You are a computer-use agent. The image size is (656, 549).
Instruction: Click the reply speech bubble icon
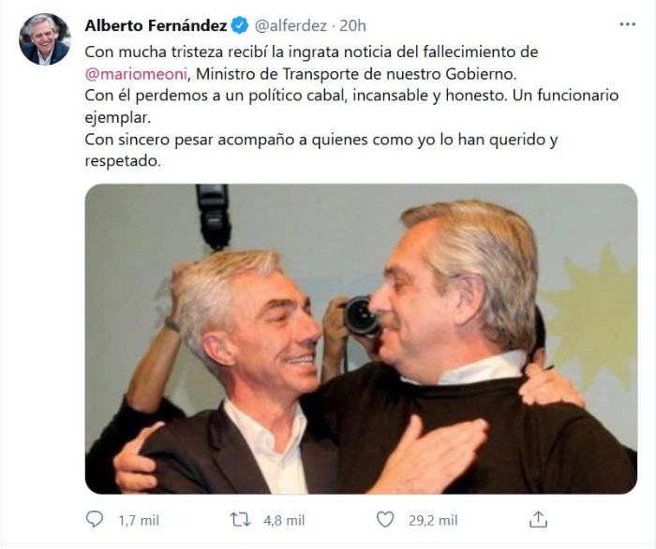pyautogui.click(x=94, y=519)
